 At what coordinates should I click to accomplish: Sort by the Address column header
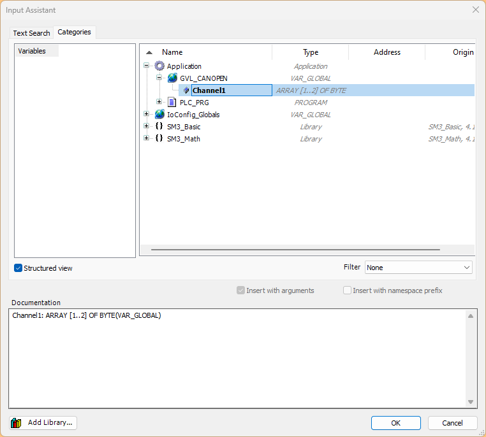coord(387,52)
